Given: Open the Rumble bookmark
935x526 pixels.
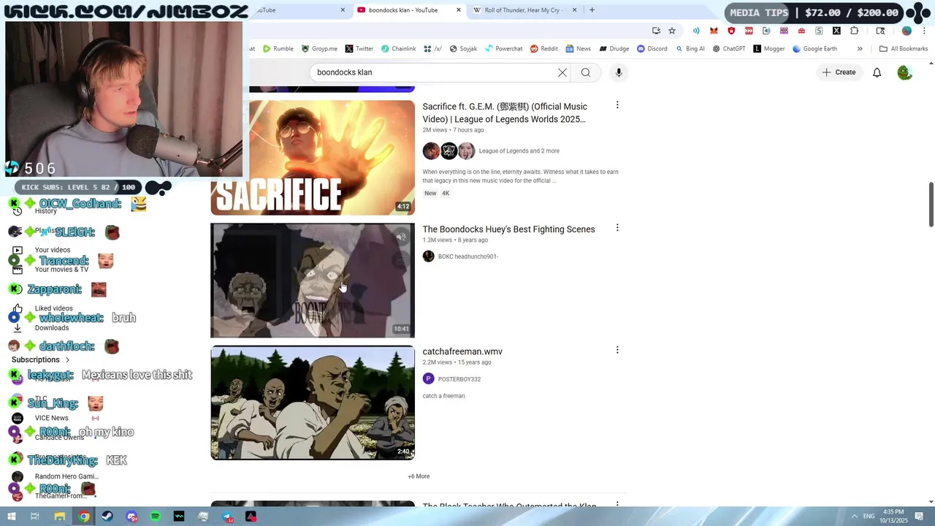Looking at the screenshot, I should 278,49.
